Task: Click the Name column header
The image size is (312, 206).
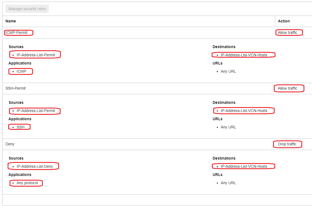Action: pyautogui.click(x=11, y=21)
